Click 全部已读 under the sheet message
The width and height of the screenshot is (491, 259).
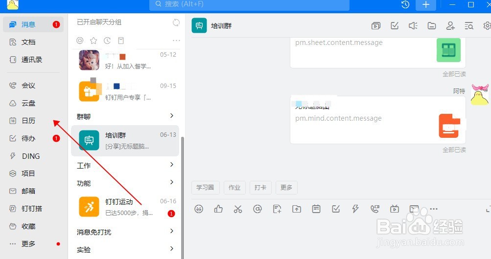(x=454, y=74)
